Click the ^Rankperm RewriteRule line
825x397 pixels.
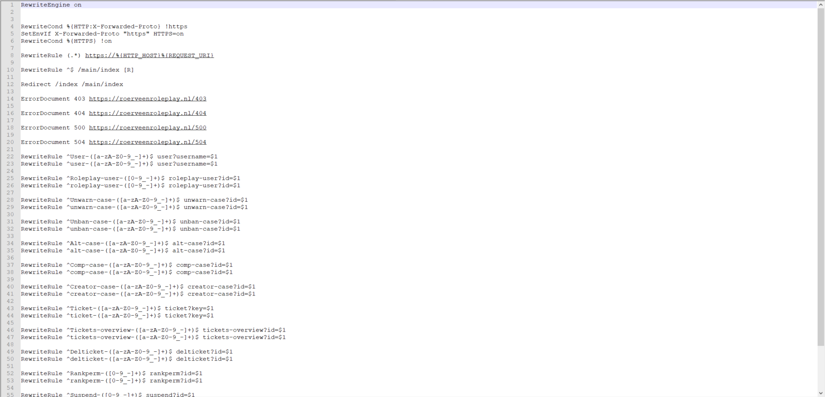(111, 373)
